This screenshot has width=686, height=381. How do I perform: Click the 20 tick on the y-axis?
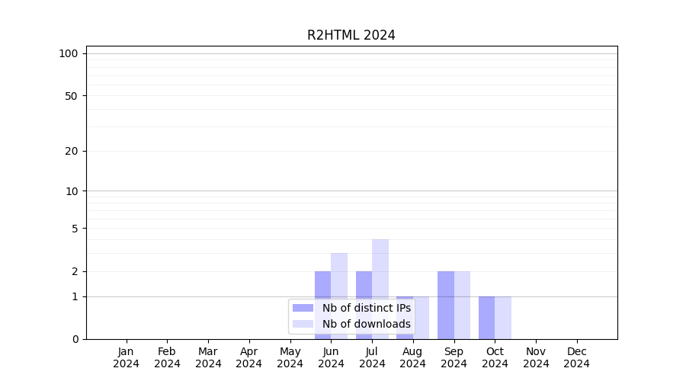click(72, 151)
